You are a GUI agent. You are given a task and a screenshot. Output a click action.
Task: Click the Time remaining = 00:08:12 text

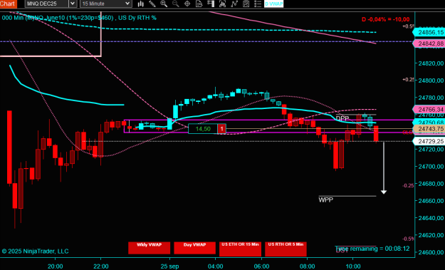tap(372, 249)
